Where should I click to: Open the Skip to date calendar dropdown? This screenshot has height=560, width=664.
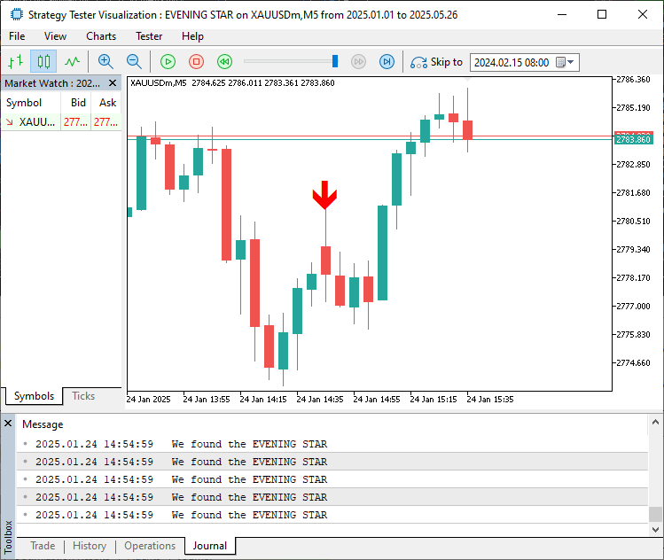pos(570,62)
